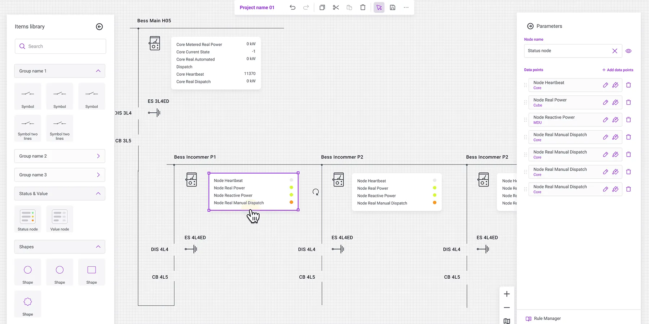Open the more options ellipsis menu
This screenshot has height=324, width=649.
tap(406, 8)
